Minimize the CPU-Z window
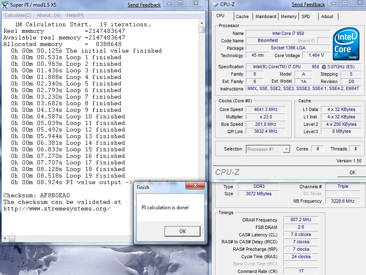 click(x=334, y=3)
